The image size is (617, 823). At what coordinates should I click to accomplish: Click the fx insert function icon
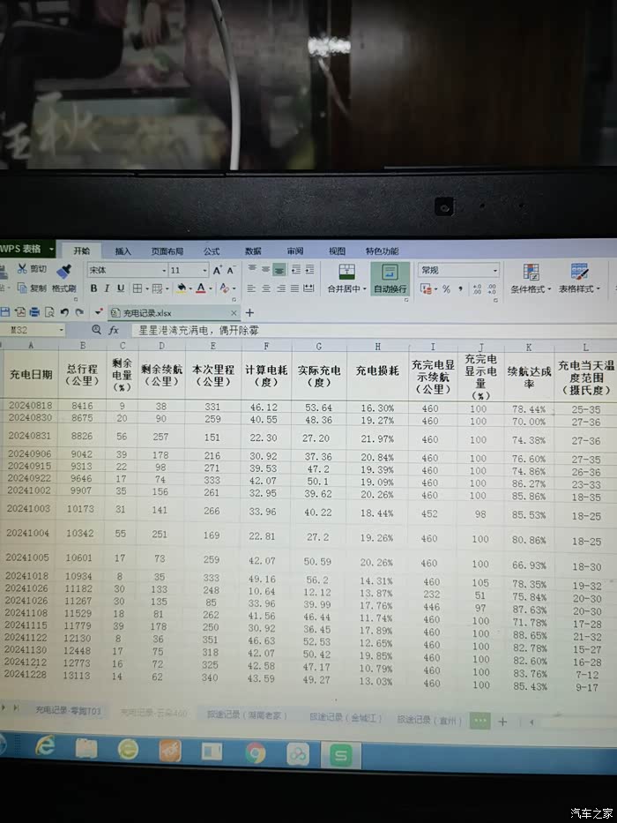[114, 330]
